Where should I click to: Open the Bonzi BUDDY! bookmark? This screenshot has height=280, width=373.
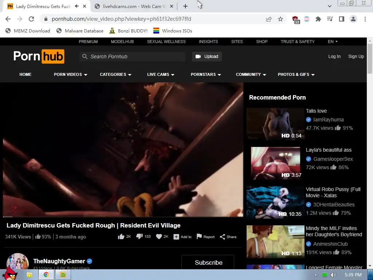128,31
